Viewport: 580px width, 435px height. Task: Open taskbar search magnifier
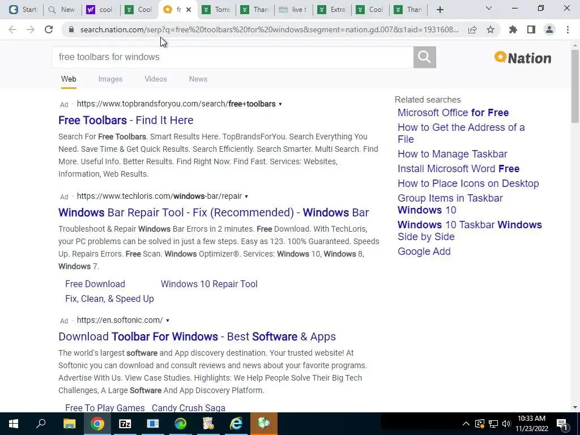pos(41,424)
